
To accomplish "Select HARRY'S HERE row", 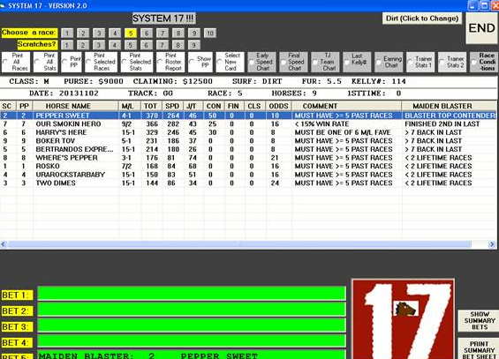I will [x=248, y=132].
